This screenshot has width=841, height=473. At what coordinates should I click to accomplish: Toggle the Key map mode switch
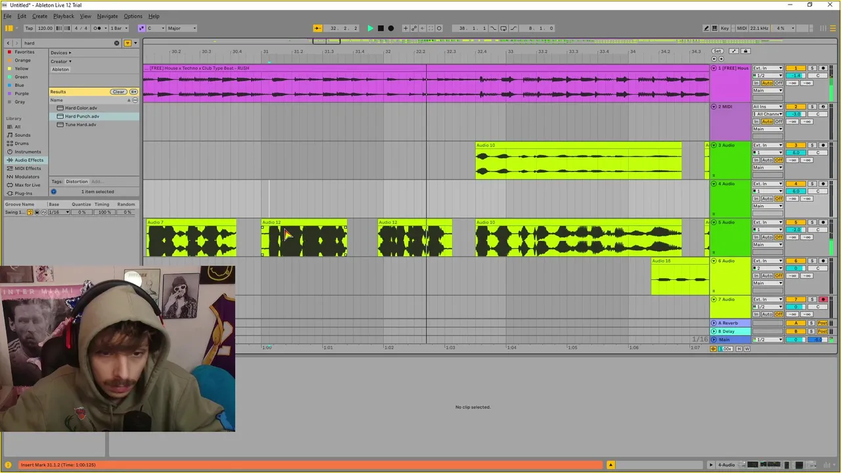click(725, 28)
